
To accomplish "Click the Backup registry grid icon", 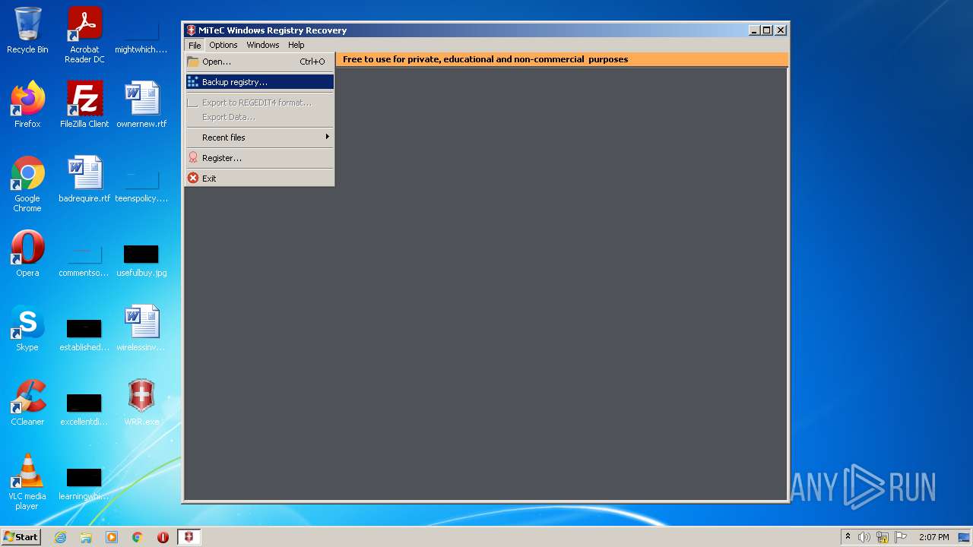I will (193, 82).
